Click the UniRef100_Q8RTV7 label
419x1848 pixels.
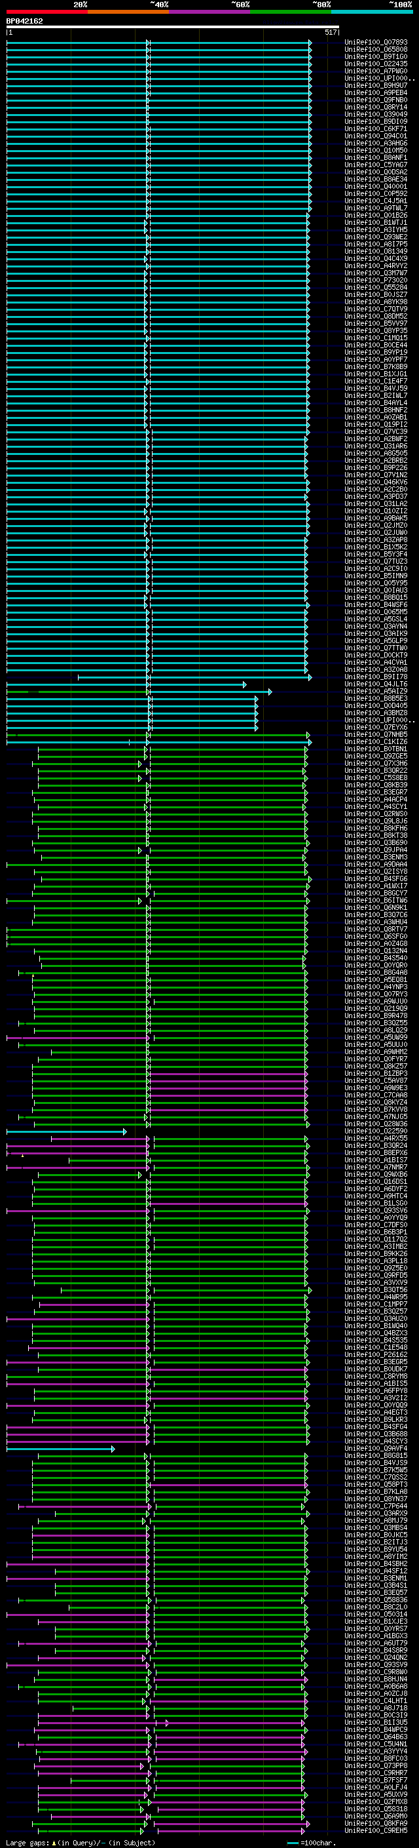(376, 929)
